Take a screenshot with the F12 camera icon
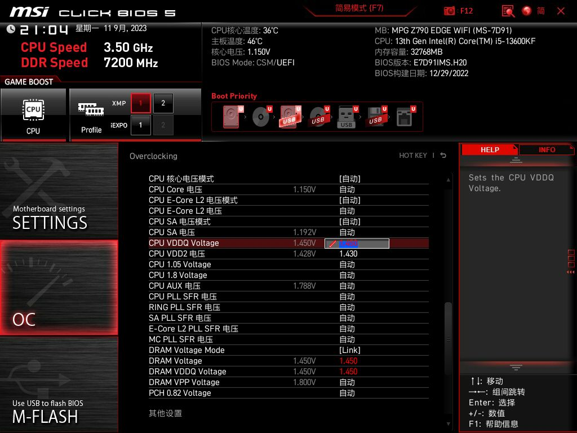Viewport: 577px width, 433px height. coord(449,11)
